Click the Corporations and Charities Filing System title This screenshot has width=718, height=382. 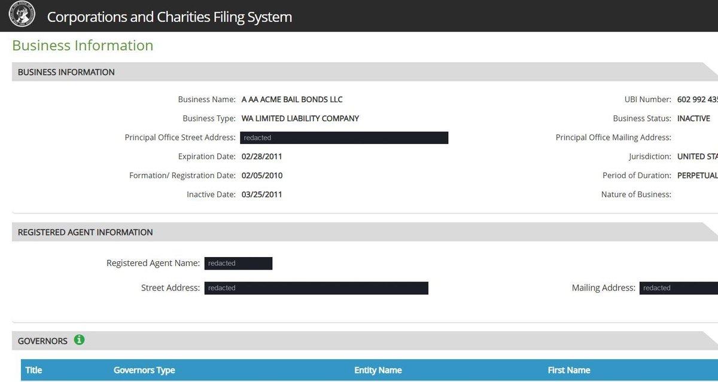tap(169, 17)
